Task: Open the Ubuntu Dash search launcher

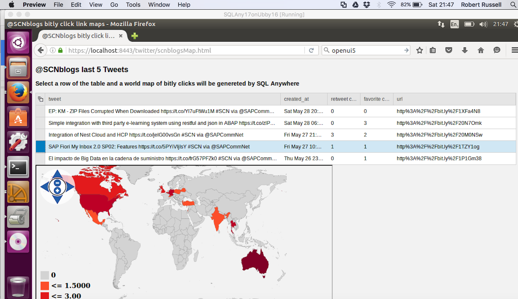Action: pyautogui.click(x=18, y=43)
